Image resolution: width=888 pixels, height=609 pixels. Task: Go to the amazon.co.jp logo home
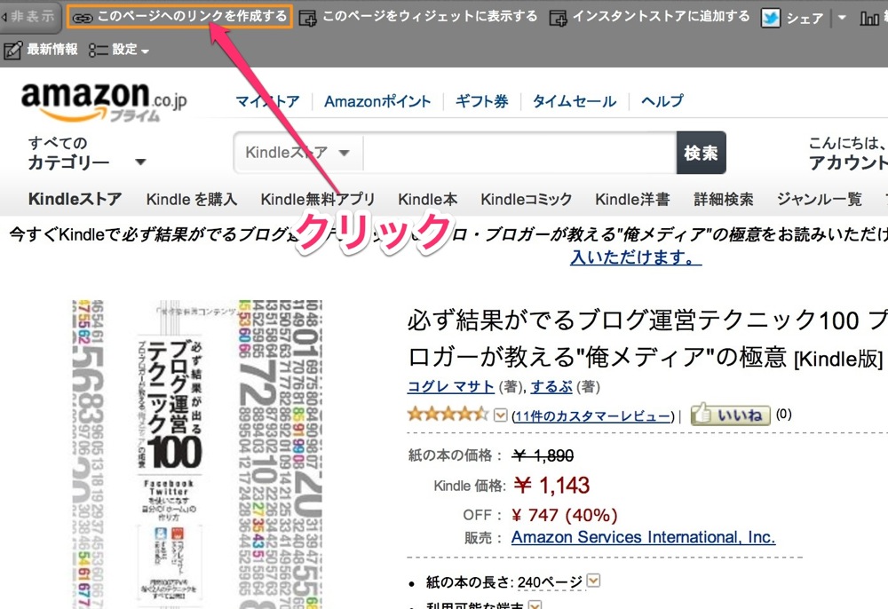(x=104, y=101)
